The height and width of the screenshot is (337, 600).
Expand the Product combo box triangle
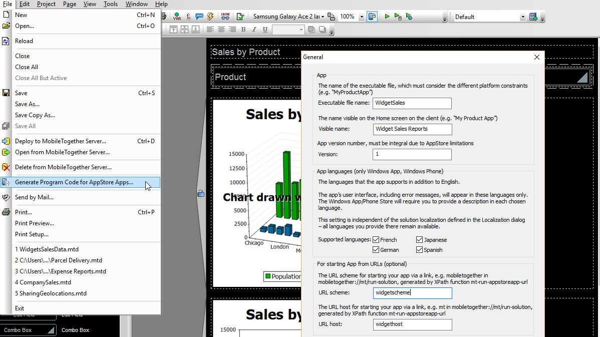(x=582, y=77)
